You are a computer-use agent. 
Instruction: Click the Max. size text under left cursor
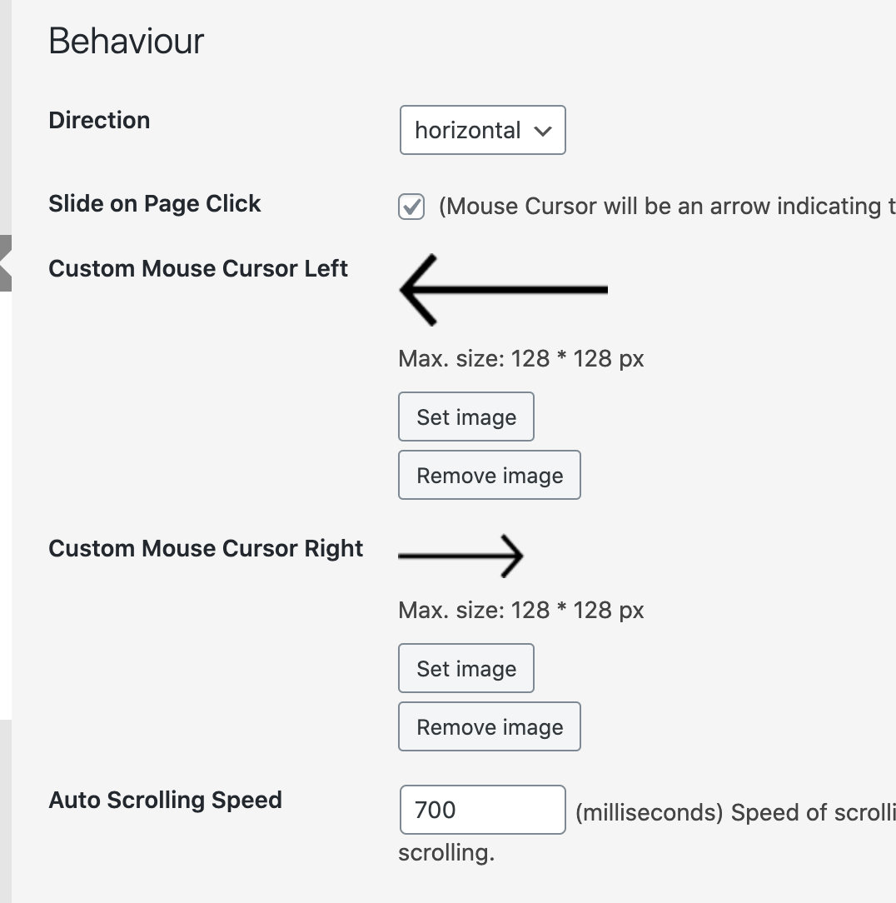[521, 359]
